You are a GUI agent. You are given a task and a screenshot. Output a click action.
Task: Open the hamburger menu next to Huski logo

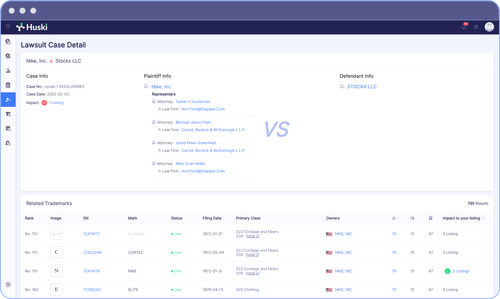click(8, 27)
